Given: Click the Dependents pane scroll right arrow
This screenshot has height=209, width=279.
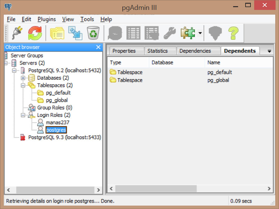Looking at the screenshot, I should tap(269, 189).
